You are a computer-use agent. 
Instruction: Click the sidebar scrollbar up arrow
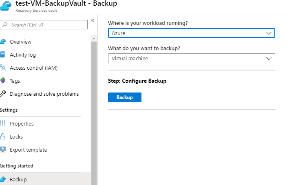(94, 38)
